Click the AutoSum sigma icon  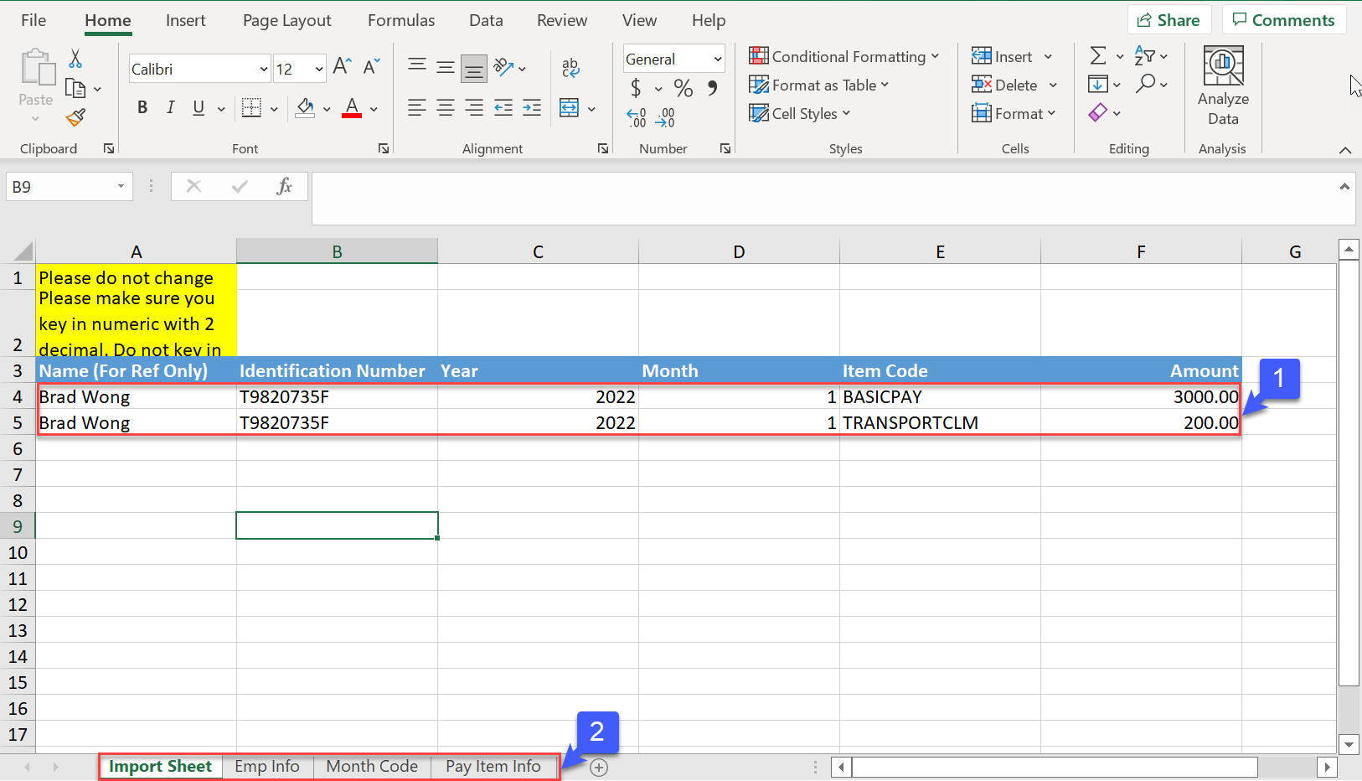click(1097, 56)
